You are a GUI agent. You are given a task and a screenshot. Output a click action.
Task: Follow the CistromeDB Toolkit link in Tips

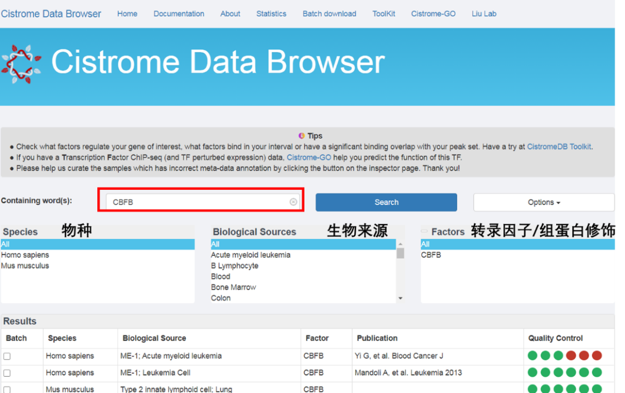pos(559,146)
